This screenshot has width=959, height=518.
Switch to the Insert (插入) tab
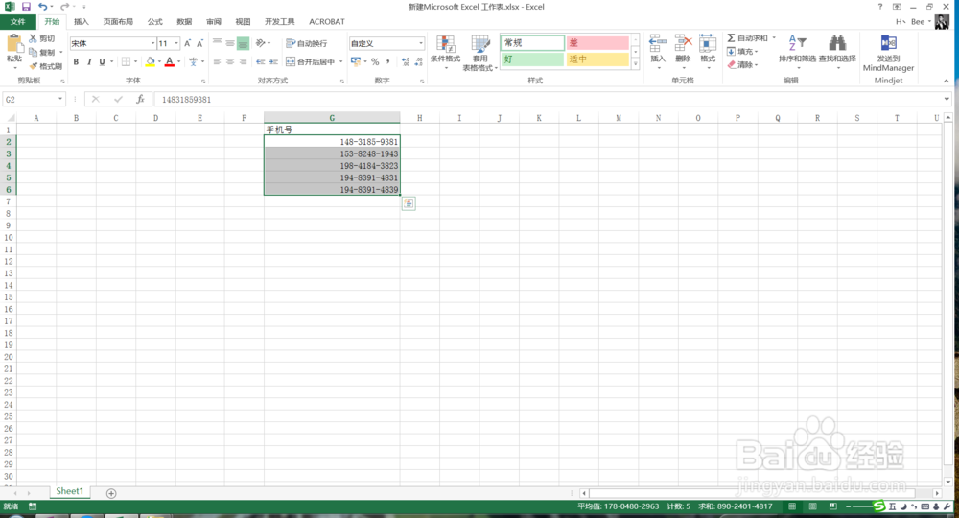click(x=82, y=21)
